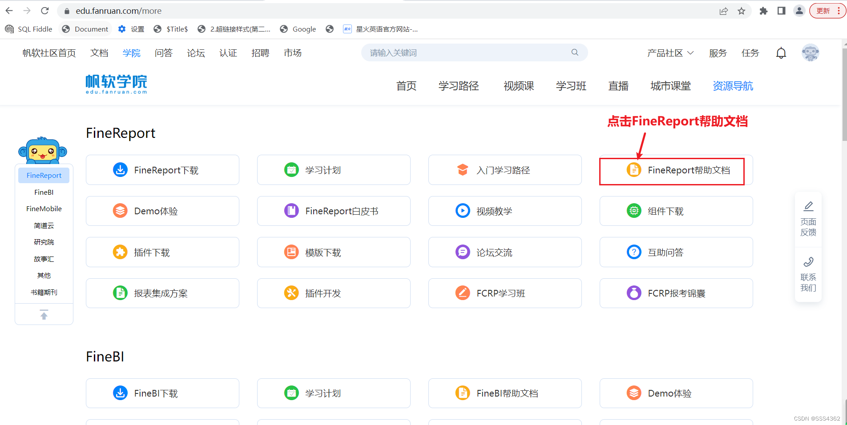Open the SQL Fiddle bookmark
The image size is (847, 425).
pyautogui.click(x=28, y=29)
